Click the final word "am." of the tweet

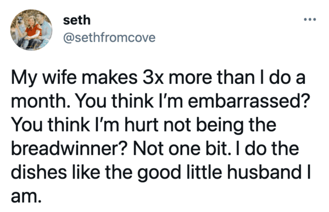pos(26,197)
